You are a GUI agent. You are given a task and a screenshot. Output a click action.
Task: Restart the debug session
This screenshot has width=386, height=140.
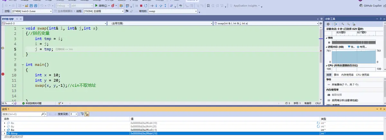(x=146, y=6)
